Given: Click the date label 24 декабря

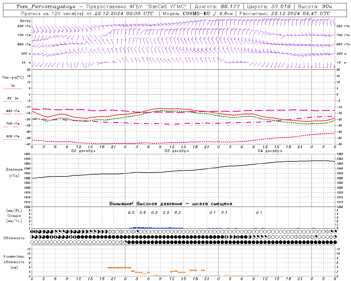Looking at the screenshot, I should 270,151.
